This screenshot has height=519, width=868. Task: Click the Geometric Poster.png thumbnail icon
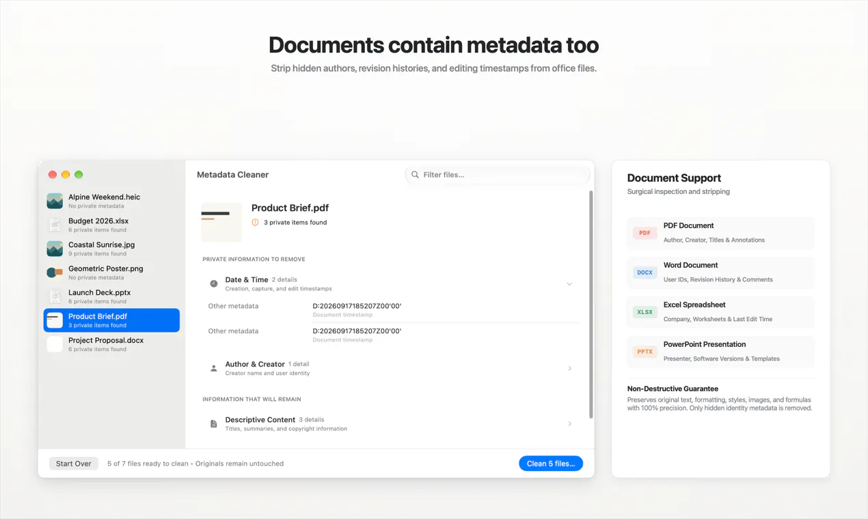55,272
